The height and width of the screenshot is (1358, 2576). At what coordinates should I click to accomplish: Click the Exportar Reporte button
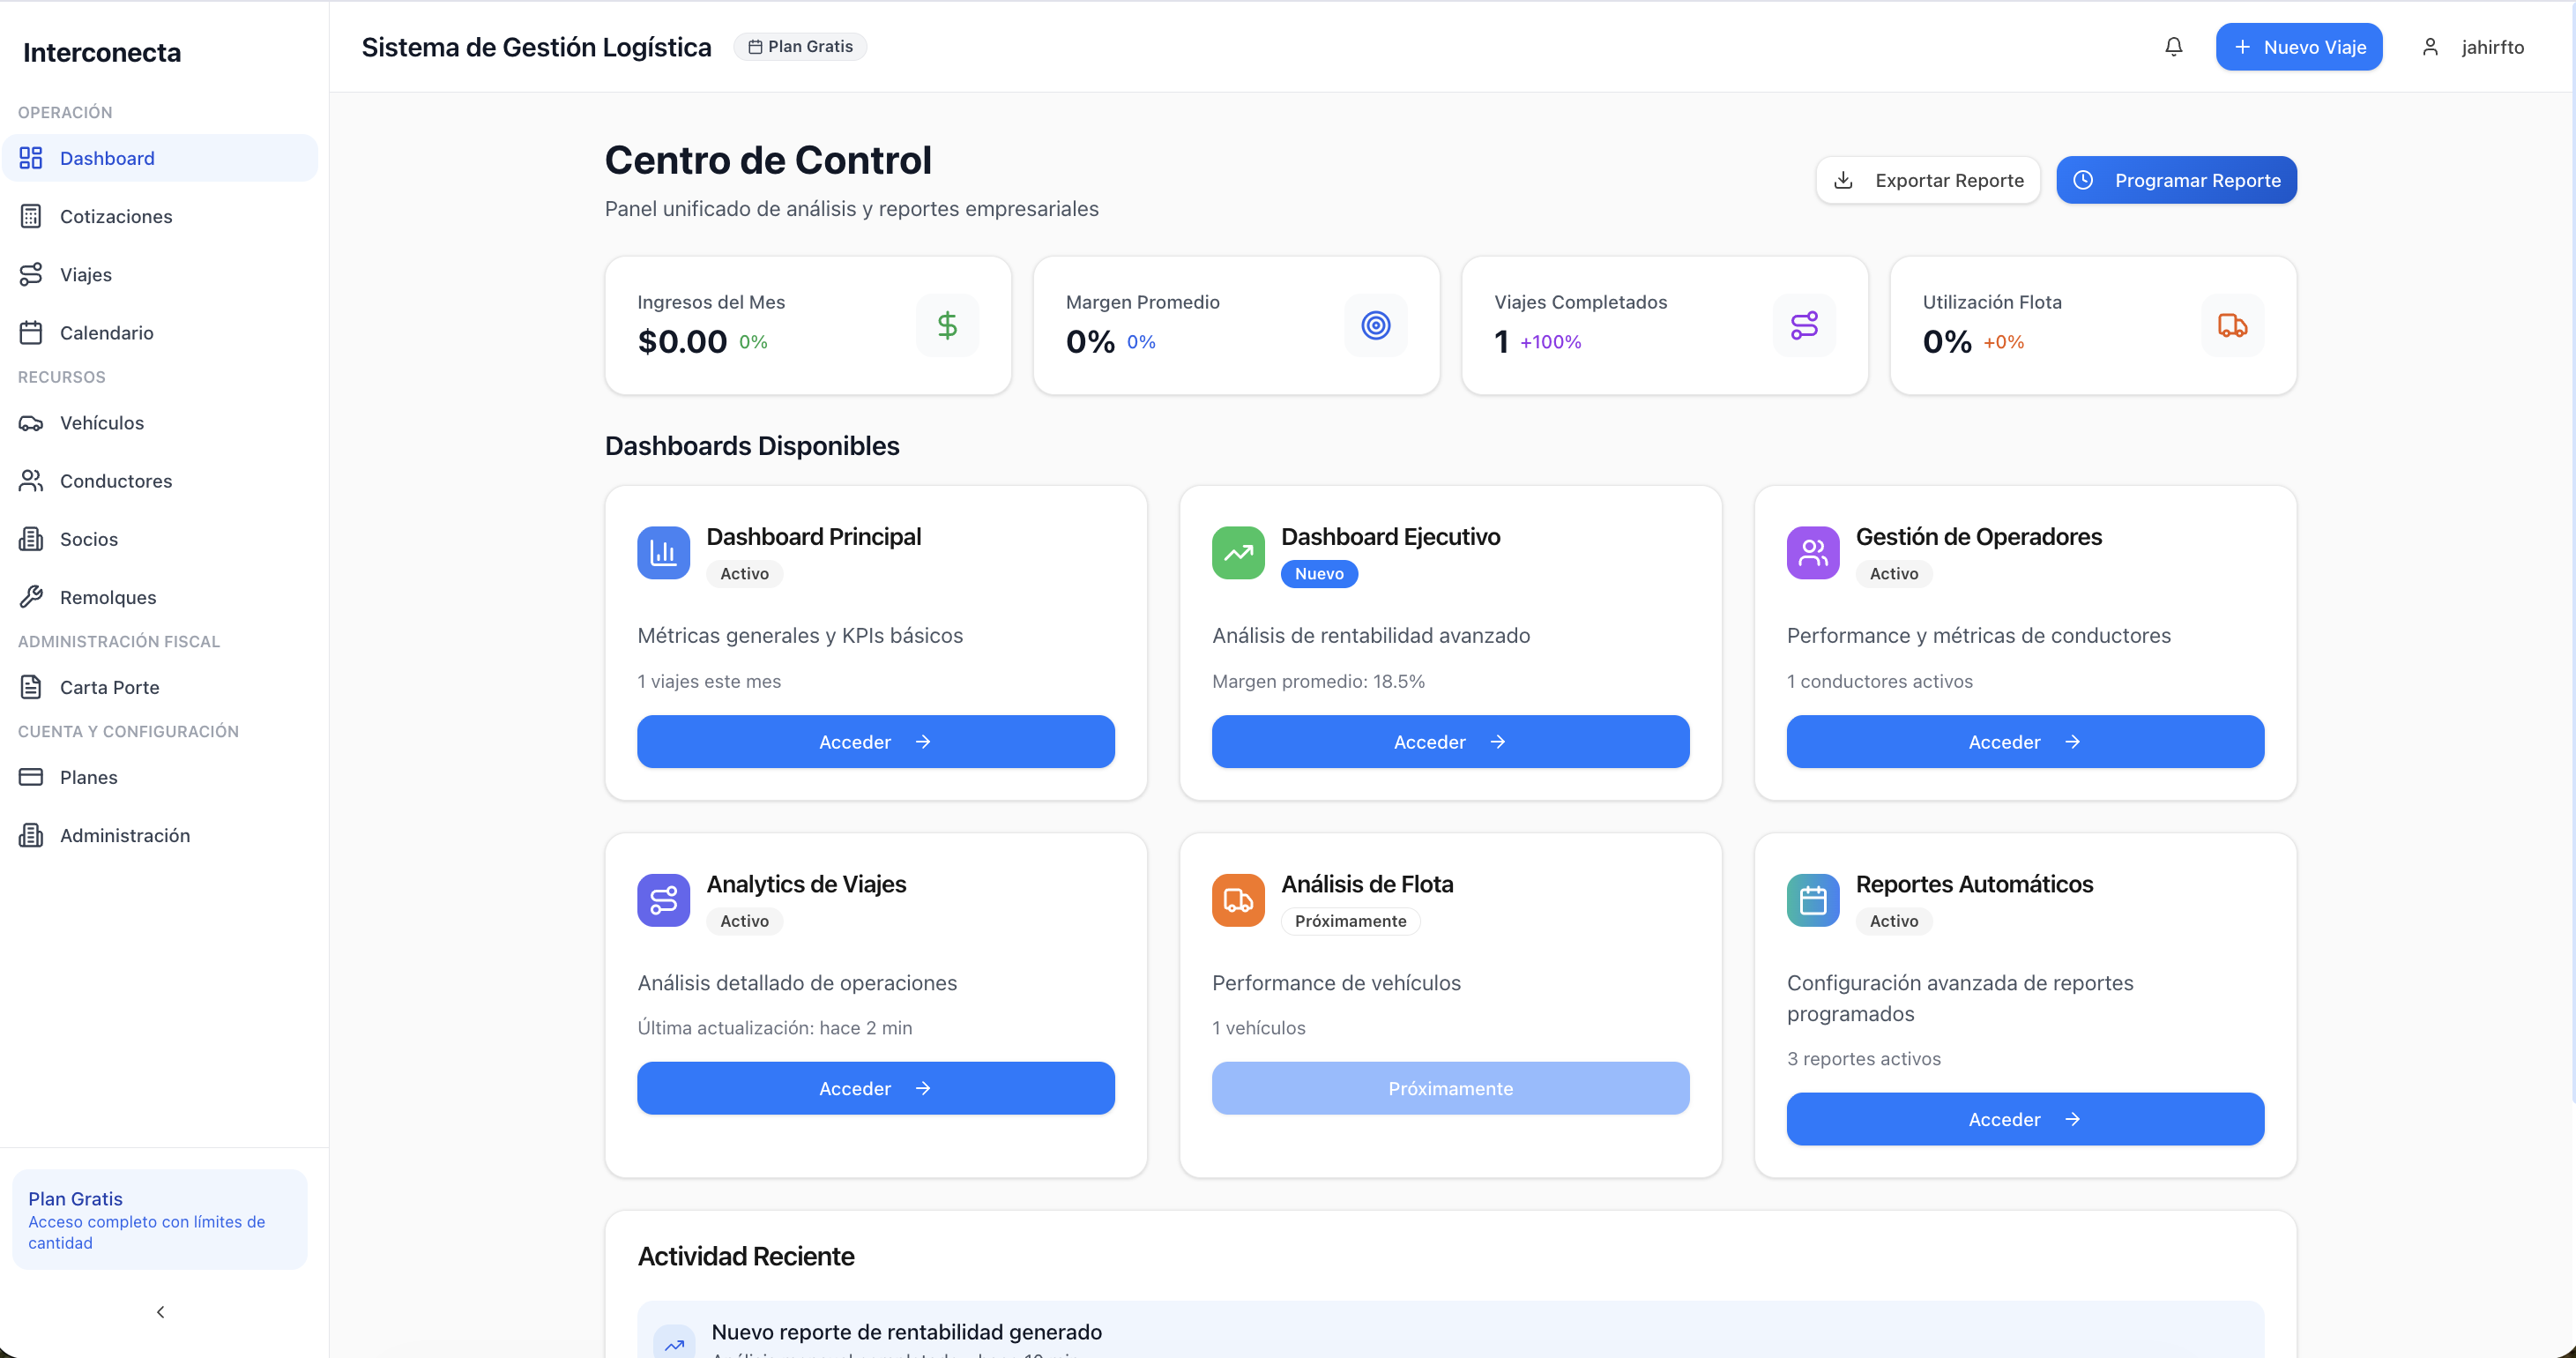point(1927,180)
